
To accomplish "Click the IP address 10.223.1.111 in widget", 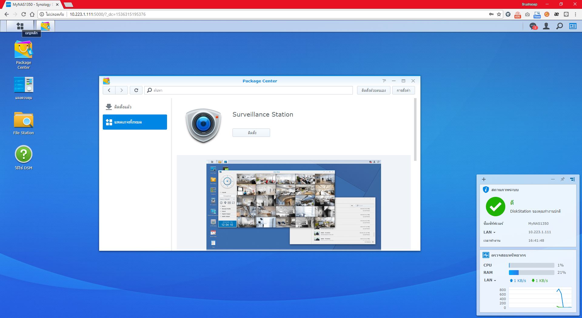I will [540, 232].
